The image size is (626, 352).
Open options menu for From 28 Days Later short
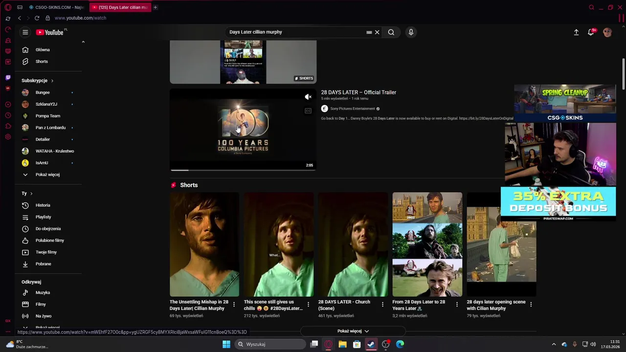(x=457, y=305)
